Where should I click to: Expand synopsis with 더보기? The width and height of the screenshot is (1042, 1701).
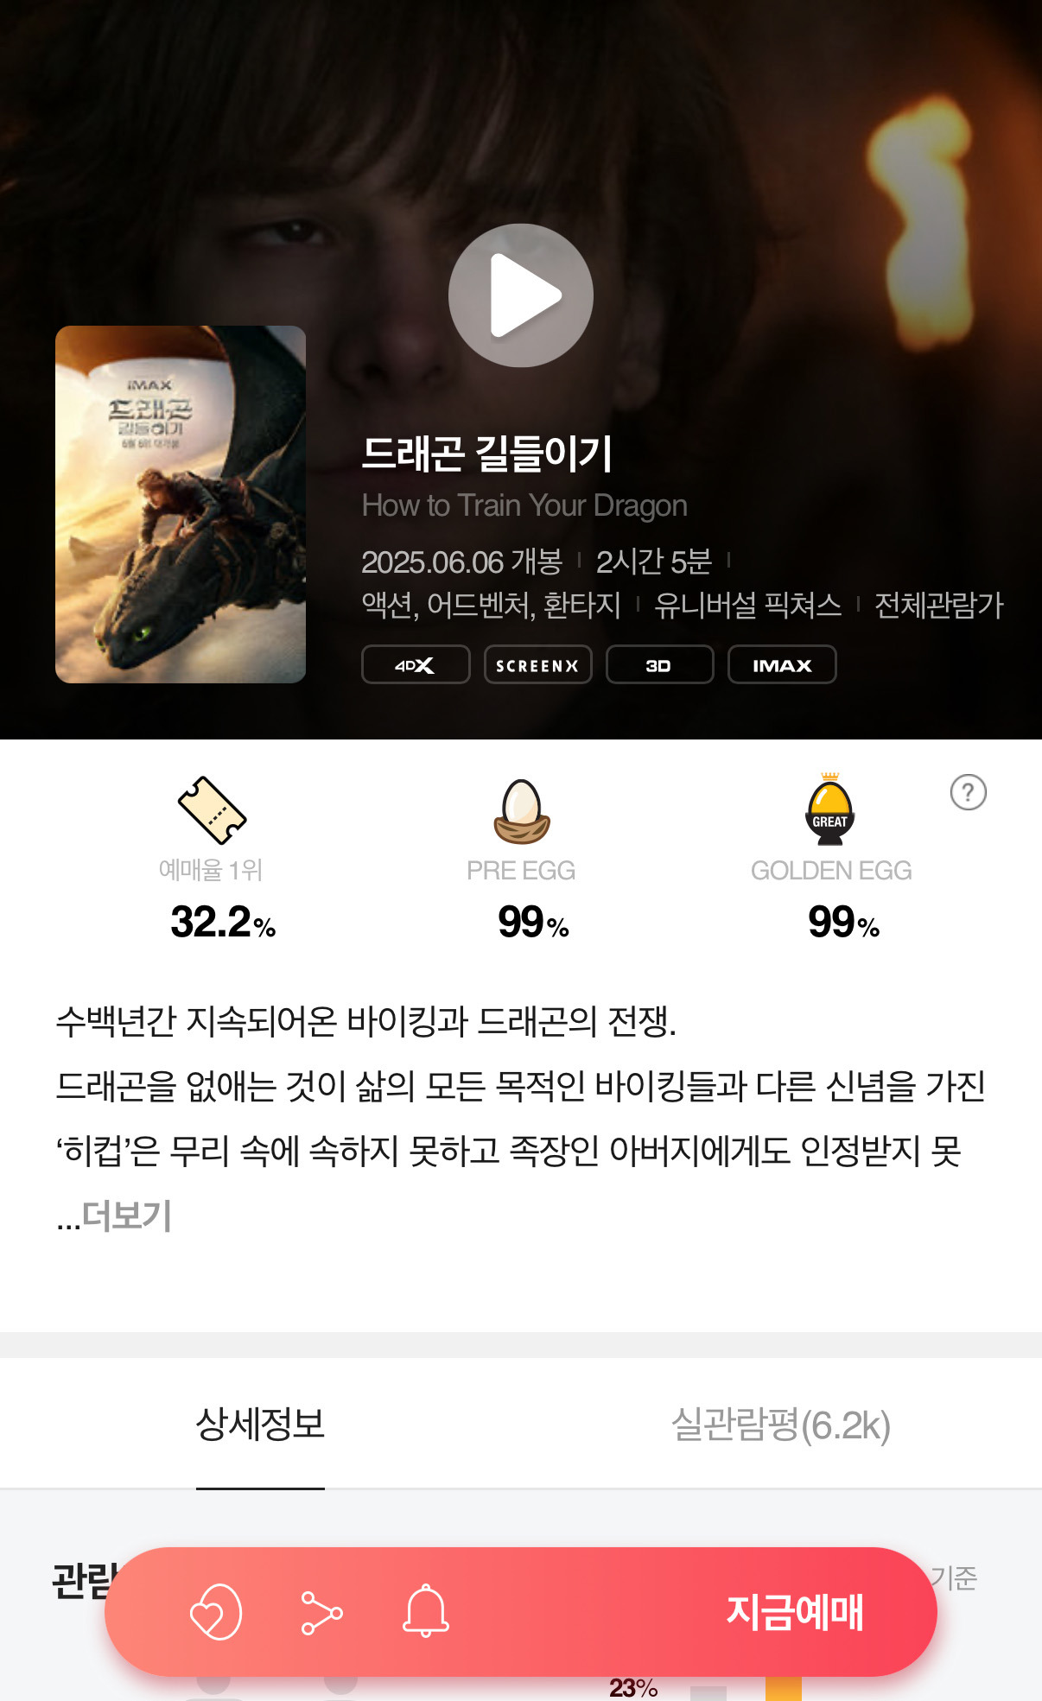click(x=126, y=1215)
